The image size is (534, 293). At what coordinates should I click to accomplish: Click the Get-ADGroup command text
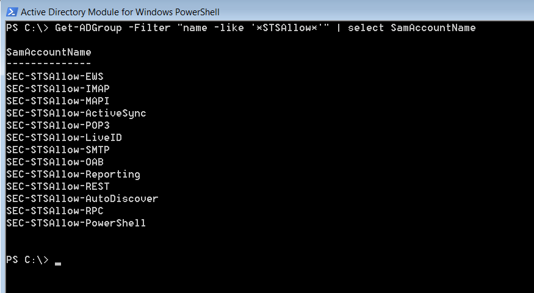[x=88, y=28]
